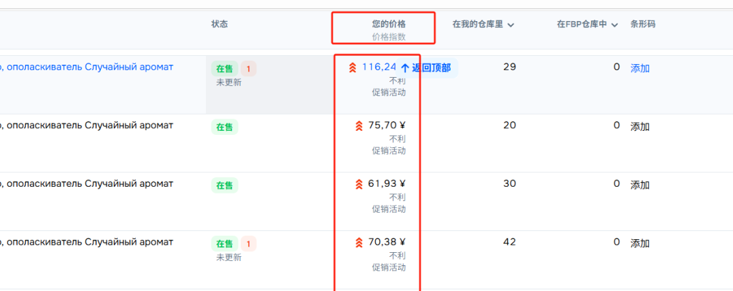Click the price index icon beside 61,93 ¥
Viewport: 733px width, 291px height.
[x=359, y=184]
